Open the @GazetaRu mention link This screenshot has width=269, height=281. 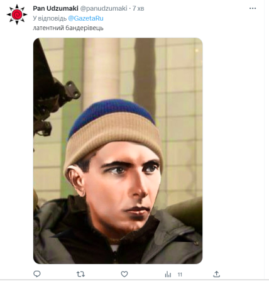tap(85, 18)
